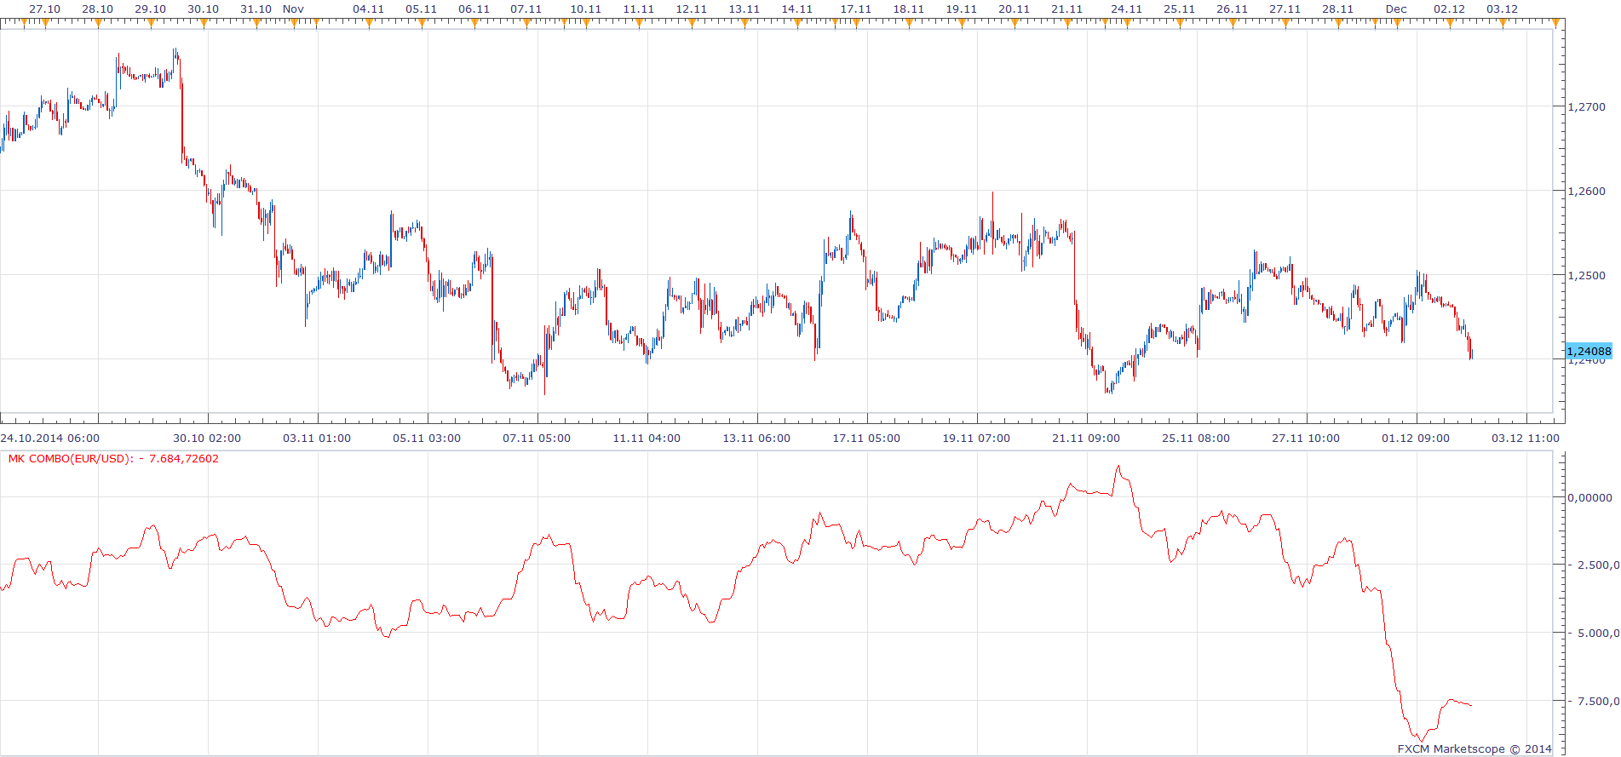Image resolution: width=1621 pixels, height=757 pixels.
Task: Select the 12.11 date label on top axis
Action: 692,9
